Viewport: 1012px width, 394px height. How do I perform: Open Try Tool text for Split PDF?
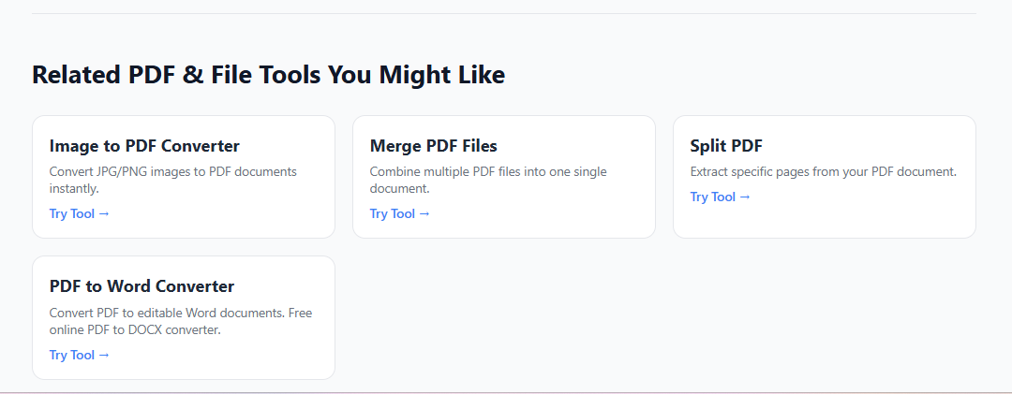click(x=713, y=197)
